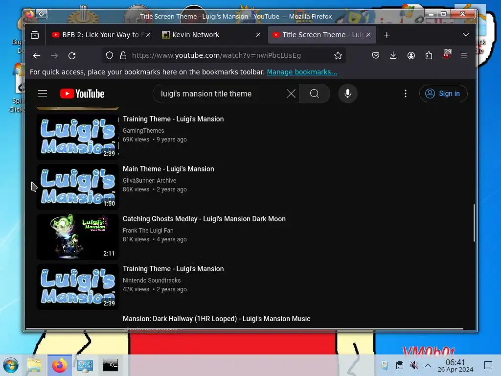
Task: Click the Firefox taskbar button
Action: [x=60, y=365]
